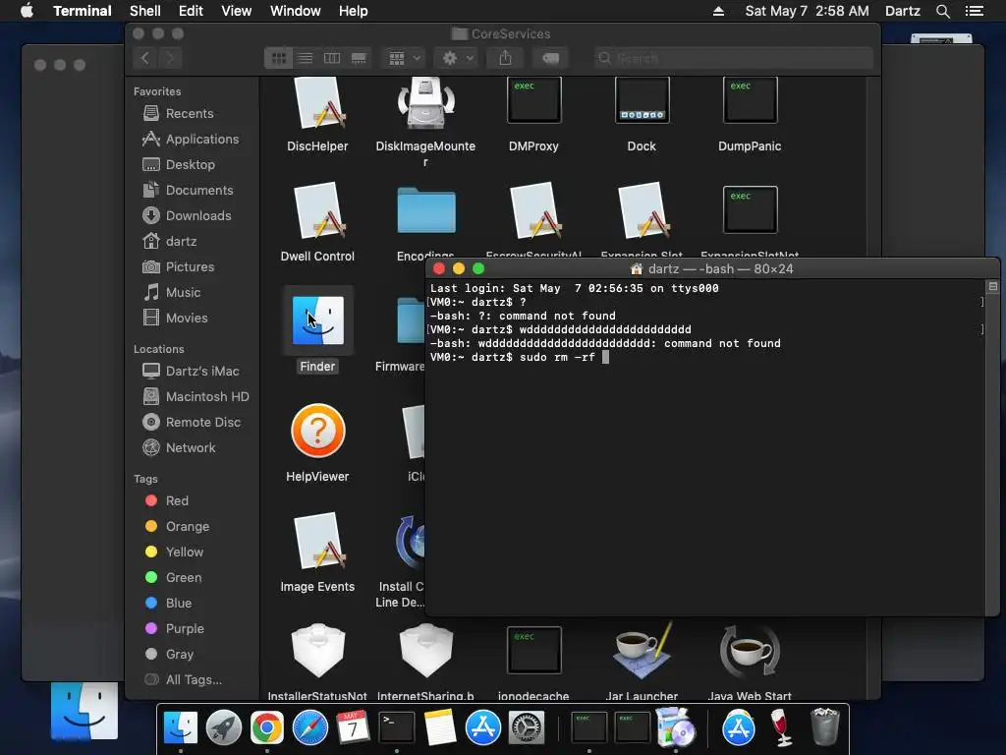Open Notification Center in menu bar

[x=974, y=11]
